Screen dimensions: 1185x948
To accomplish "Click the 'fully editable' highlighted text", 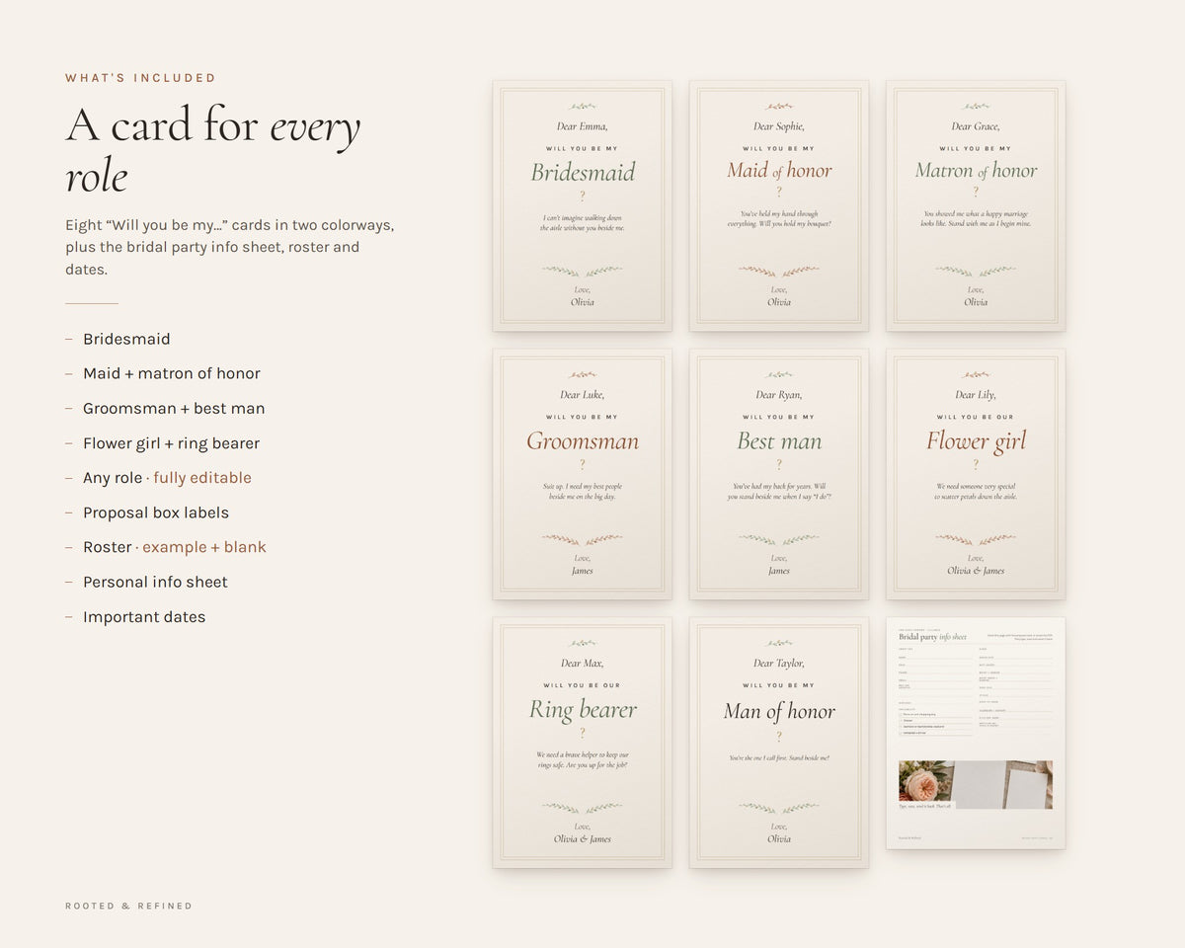I will [202, 478].
